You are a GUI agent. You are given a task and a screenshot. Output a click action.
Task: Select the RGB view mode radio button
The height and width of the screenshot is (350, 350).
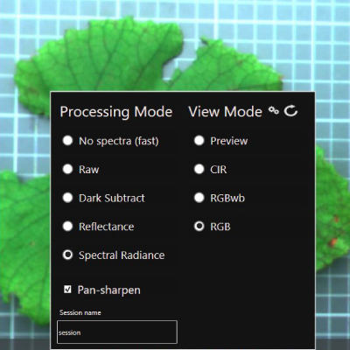pyautogui.click(x=199, y=227)
